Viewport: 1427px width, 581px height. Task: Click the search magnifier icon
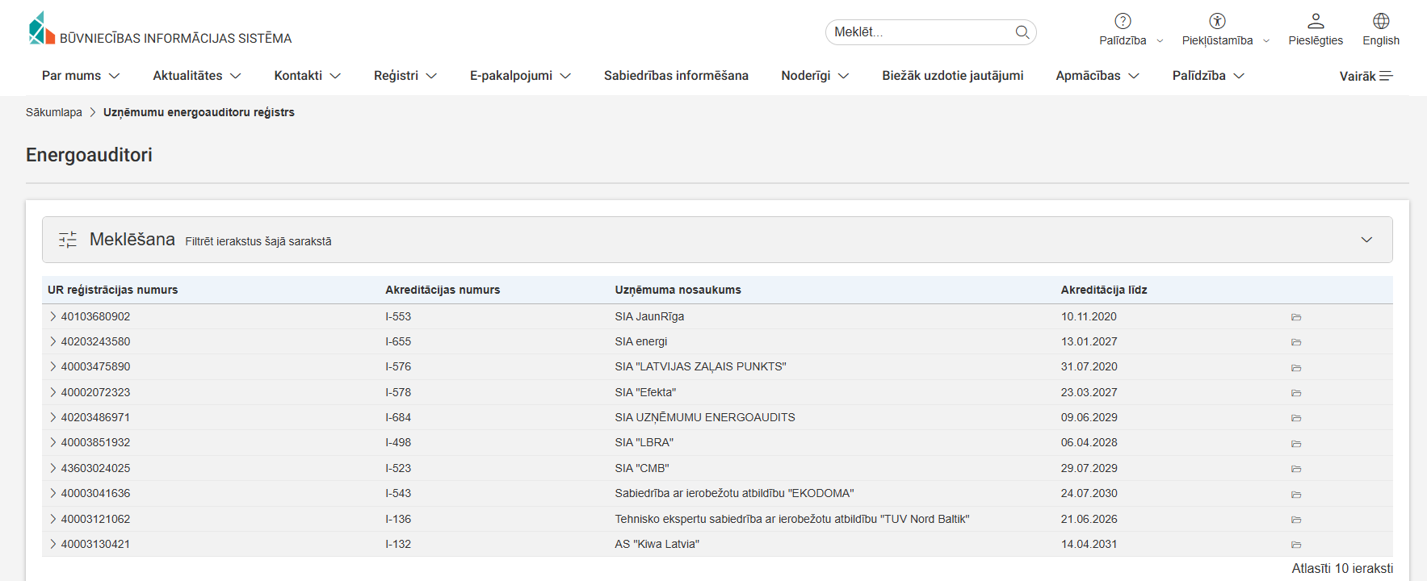pyautogui.click(x=1022, y=32)
